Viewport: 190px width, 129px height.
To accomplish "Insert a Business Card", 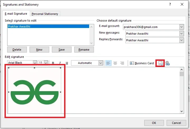I will (142, 63).
